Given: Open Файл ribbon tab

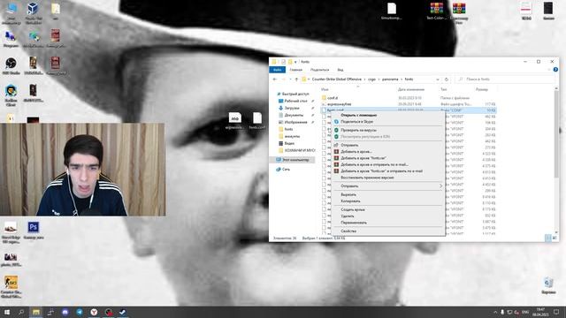Looking at the screenshot, I should [x=277, y=70].
